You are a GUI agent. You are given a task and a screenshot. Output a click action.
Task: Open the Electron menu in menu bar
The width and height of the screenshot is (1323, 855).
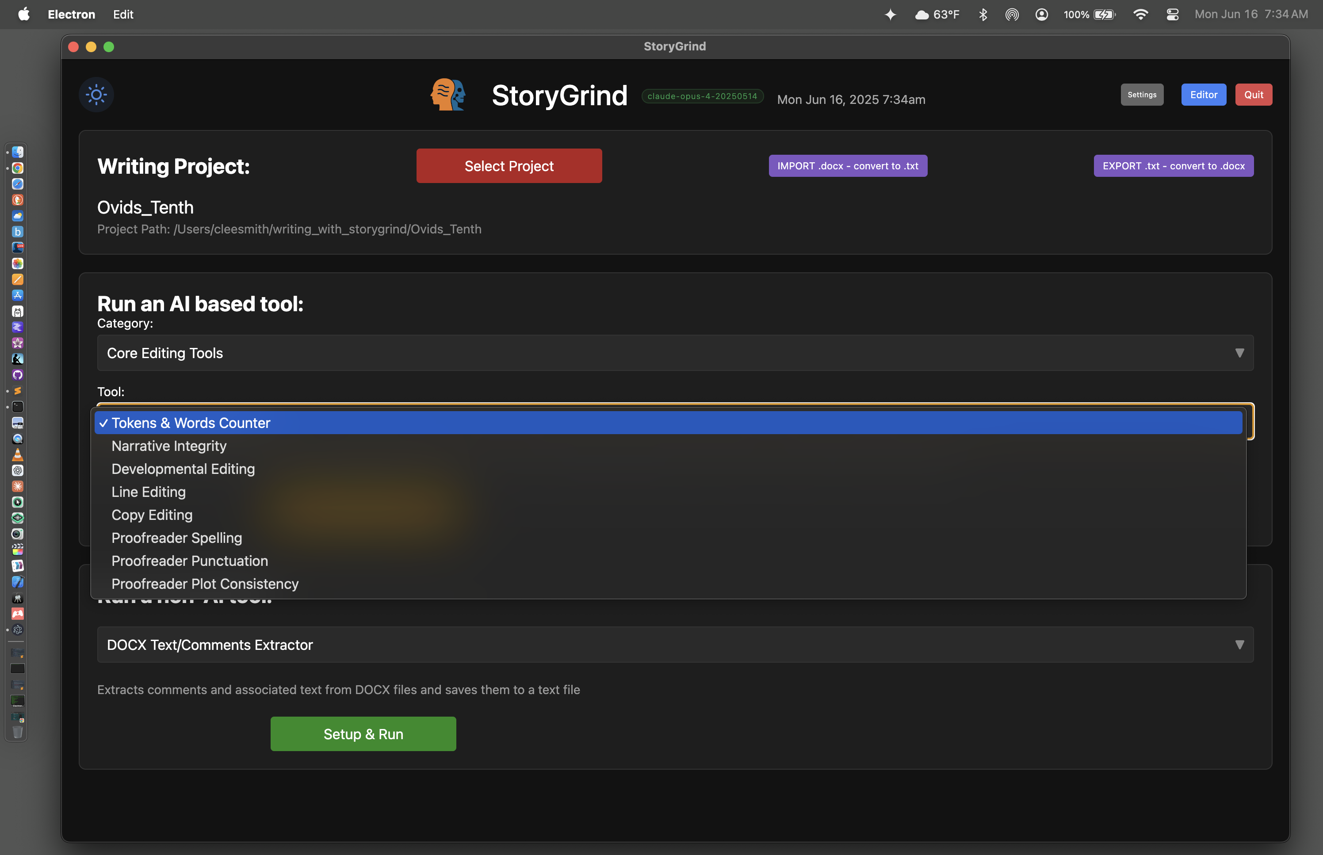pos(71,15)
